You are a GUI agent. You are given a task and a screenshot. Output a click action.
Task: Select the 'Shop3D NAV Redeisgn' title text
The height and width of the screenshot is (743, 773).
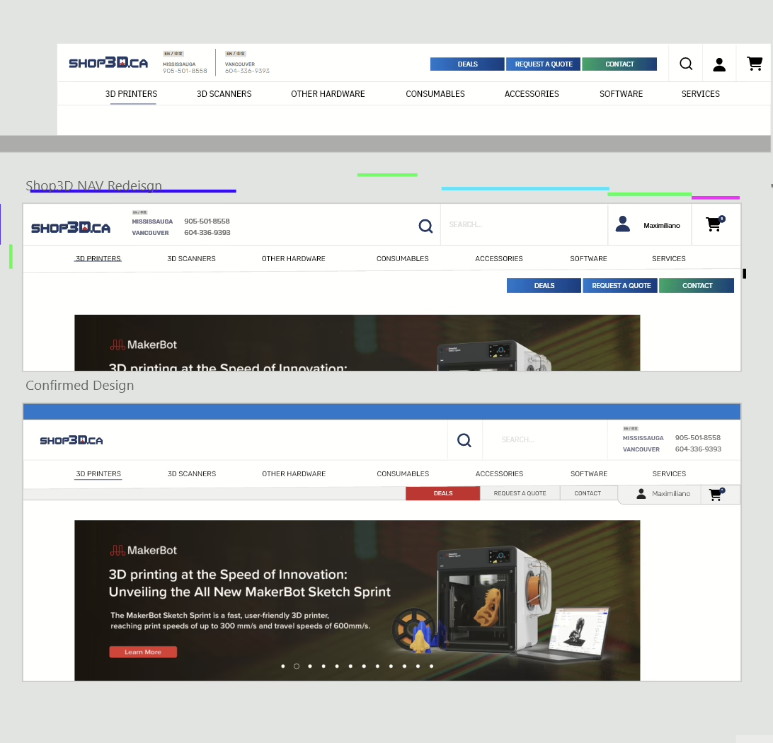(93, 185)
